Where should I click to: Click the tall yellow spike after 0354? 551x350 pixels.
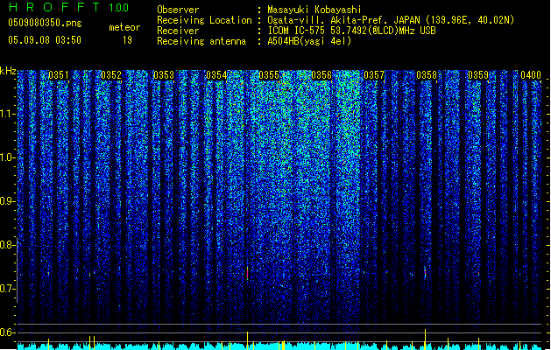(x=247, y=340)
